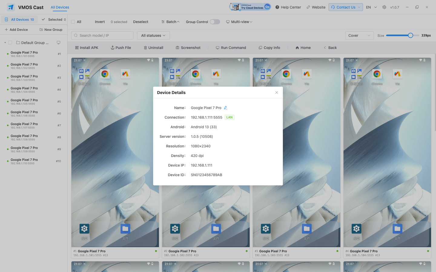Click the LAN connection badge
The image size is (436, 272).
[x=230, y=117]
